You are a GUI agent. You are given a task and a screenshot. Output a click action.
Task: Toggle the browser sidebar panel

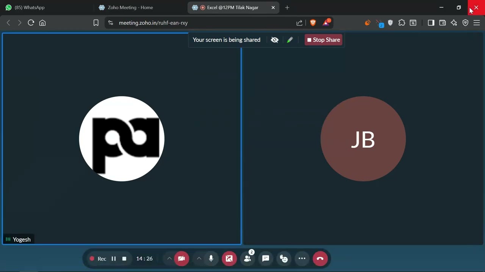431,23
